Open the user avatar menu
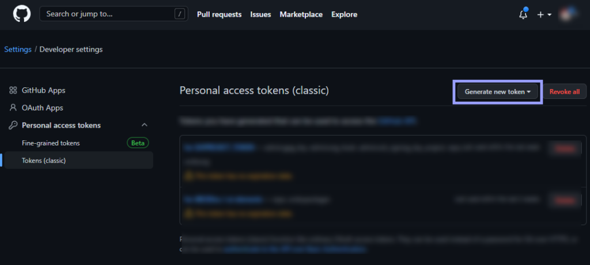Image resolution: width=590 pixels, height=265 pixels. coord(568,14)
